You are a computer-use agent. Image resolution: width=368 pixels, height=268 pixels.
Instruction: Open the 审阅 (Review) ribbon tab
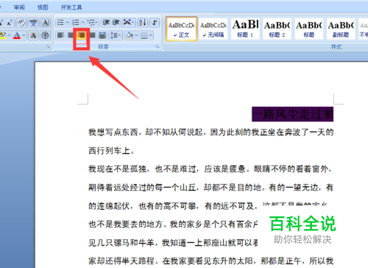19,7
